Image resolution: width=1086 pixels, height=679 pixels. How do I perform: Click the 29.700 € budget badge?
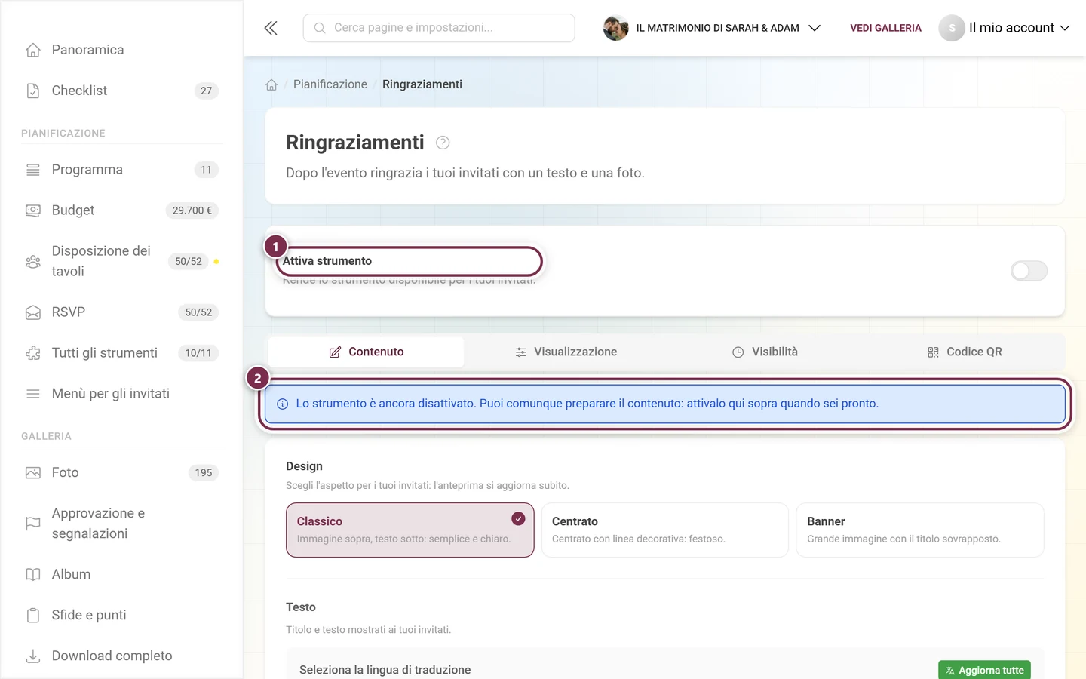pos(192,210)
